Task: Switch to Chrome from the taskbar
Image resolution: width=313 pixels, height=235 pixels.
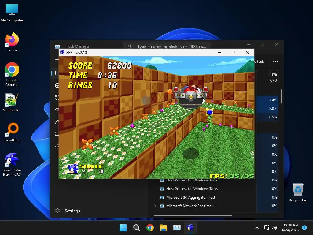Action: pos(150,228)
